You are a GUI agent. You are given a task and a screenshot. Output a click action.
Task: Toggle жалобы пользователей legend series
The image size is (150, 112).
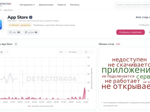(x=40, y=106)
